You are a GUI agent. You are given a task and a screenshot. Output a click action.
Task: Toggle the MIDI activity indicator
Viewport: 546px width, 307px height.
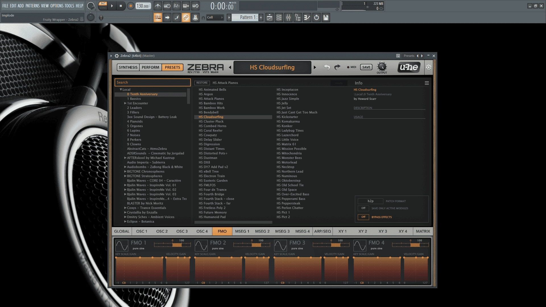[348, 67]
